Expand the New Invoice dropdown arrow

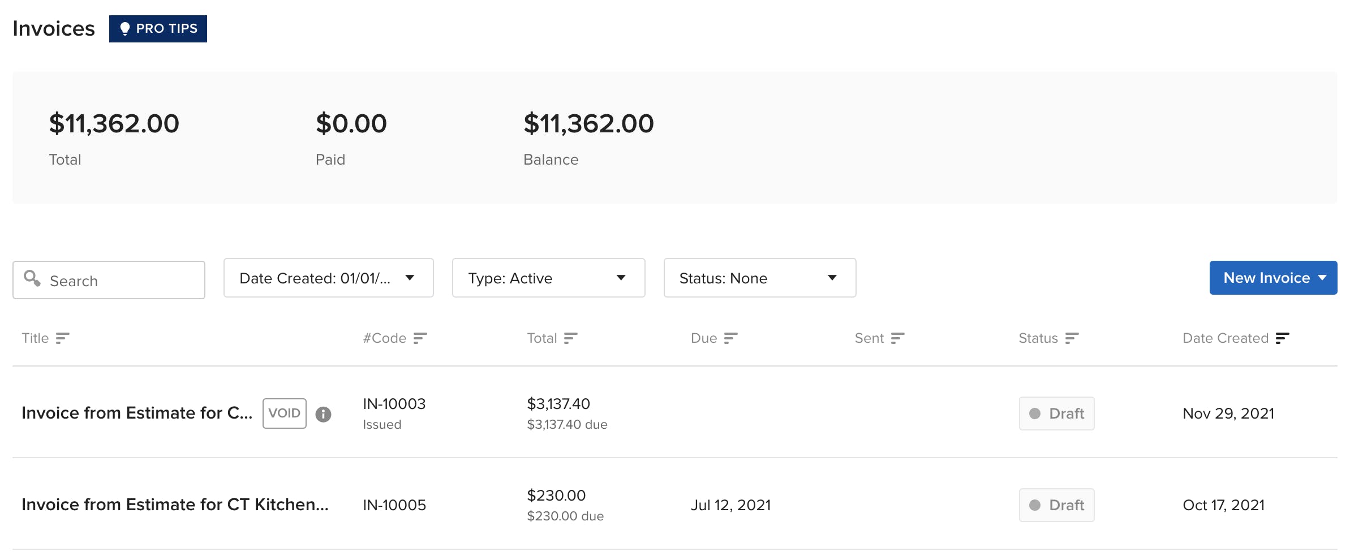point(1322,278)
